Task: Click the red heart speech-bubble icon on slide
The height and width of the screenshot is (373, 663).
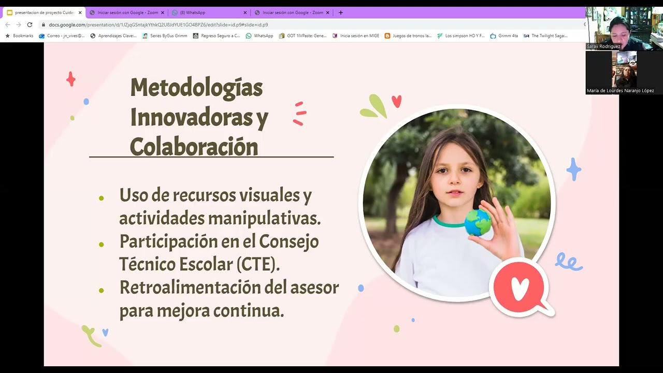Action: [521, 289]
